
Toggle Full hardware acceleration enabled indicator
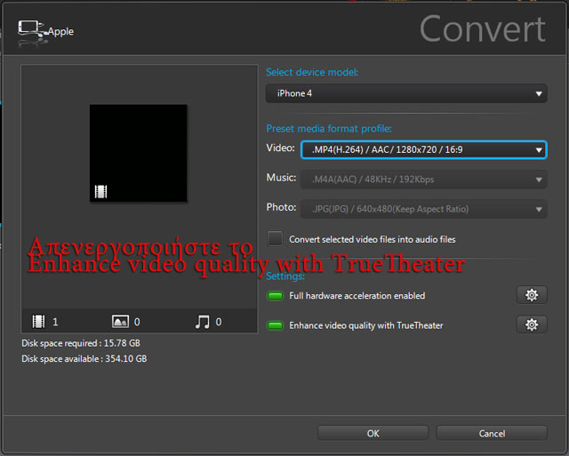click(275, 296)
